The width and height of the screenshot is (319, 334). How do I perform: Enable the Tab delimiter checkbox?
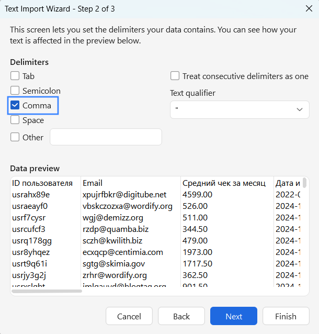point(15,76)
